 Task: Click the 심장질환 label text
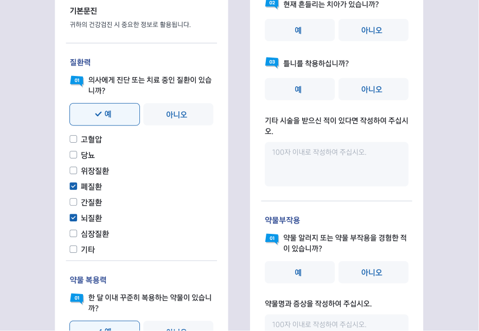pyautogui.click(x=95, y=234)
